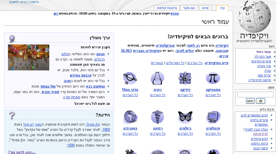Open the קטגוריות categories link
Viewport: 276px width, 154px height.
(157, 63)
